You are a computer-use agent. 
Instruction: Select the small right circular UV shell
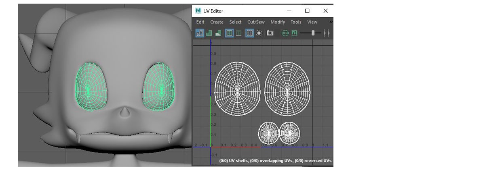coord(289,133)
